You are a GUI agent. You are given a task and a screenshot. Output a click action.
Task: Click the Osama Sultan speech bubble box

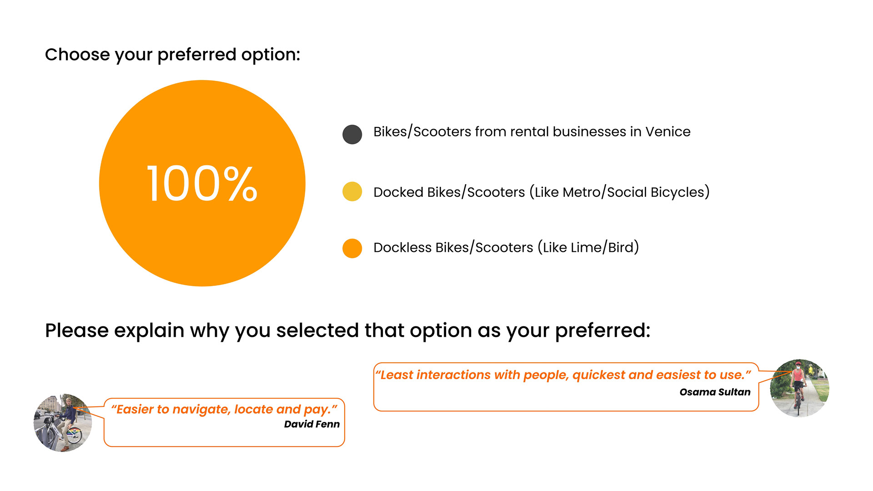point(566,387)
